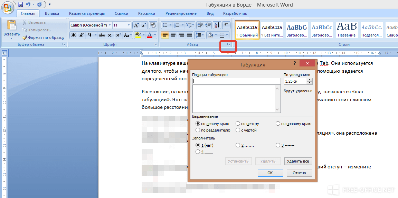
Task: Toggle italic with the К button
Action: [81, 35]
